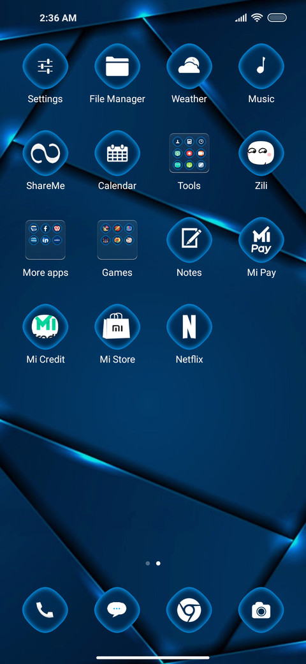Launch the Notes app
The image size is (306, 664).
point(189,239)
